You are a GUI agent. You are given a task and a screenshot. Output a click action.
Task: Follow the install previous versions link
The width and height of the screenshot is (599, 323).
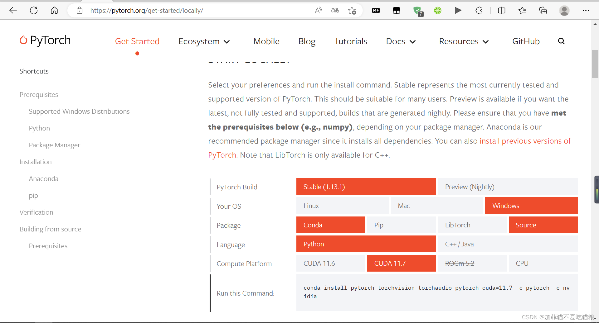click(x=525, y=141)
